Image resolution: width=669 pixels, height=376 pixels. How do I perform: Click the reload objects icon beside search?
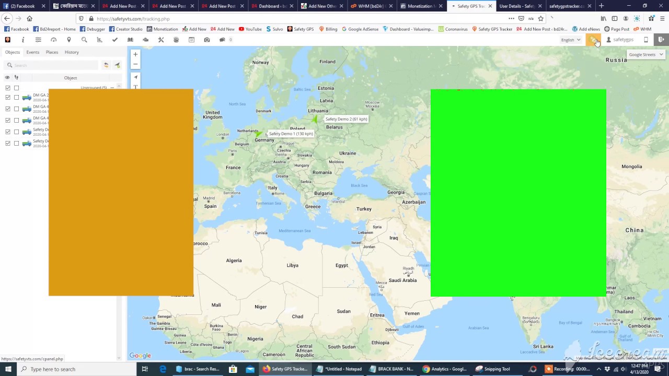(106, 65)
